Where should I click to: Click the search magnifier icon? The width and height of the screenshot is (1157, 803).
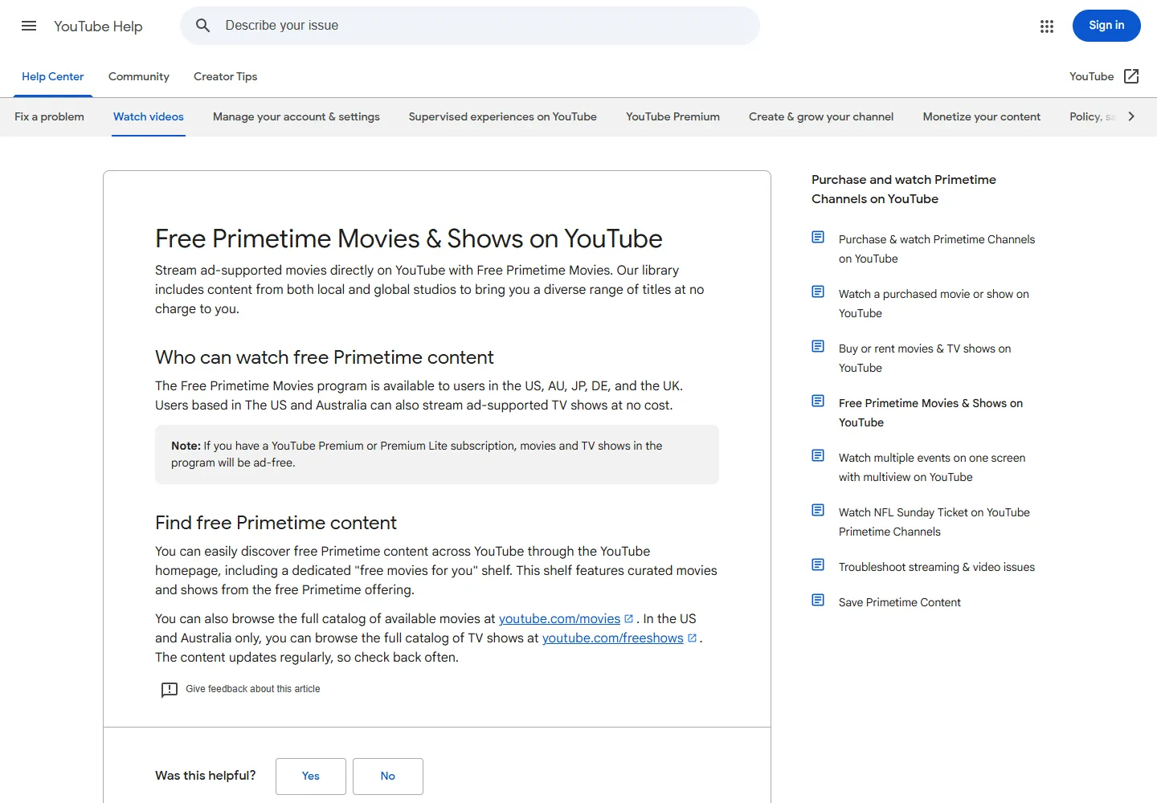203,26
